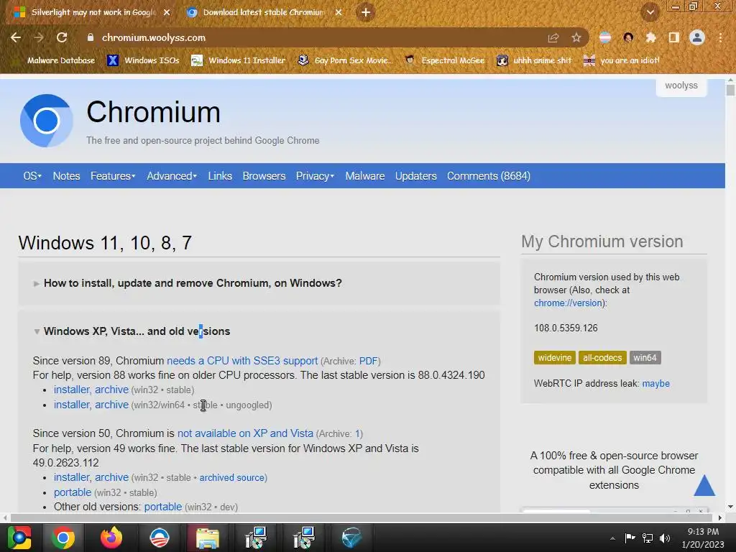The height and width of the screenshot is (552, 736).
Task: Go back to the previous page
Action: pyautogui.click(x=16, y=37)
